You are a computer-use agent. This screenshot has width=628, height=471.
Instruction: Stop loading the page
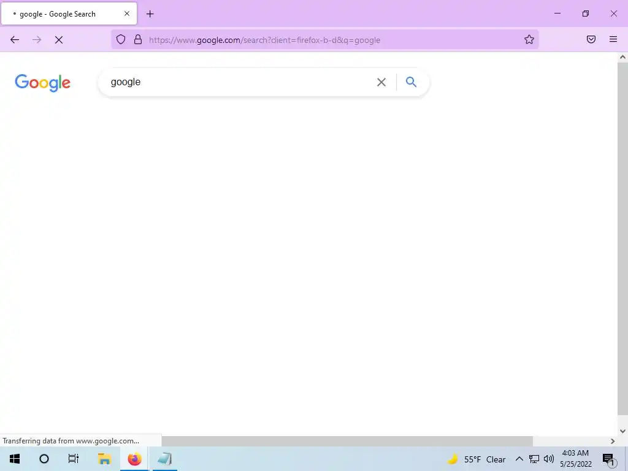point(59,40)
